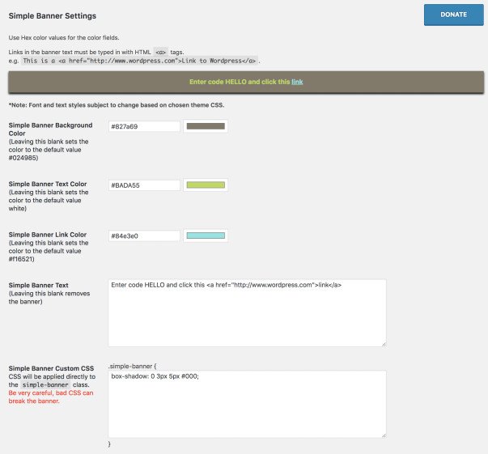Click the resize grip of the Custom CSS textarea

384,435
